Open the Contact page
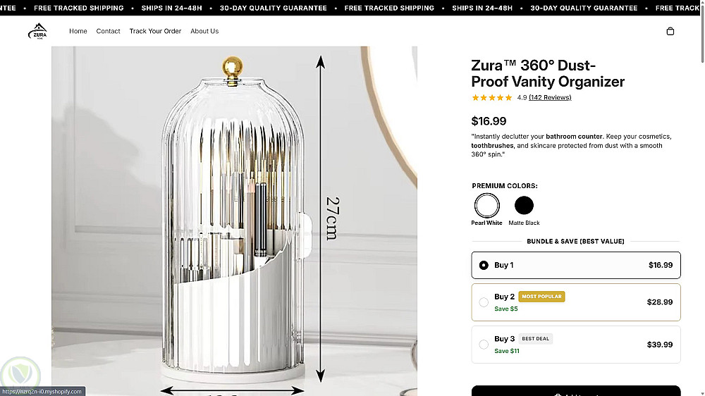Image resolution: width=705 pixels, height=396 pixels. point(108,31)
